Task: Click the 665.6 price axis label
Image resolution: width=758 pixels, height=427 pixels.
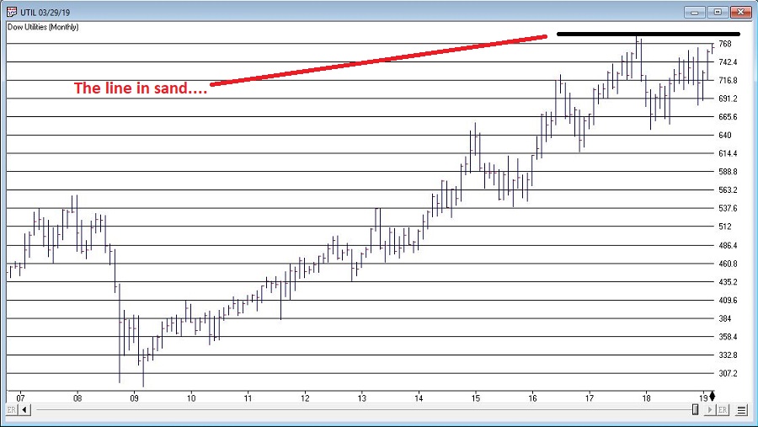Action: click(x=728, y=117)
